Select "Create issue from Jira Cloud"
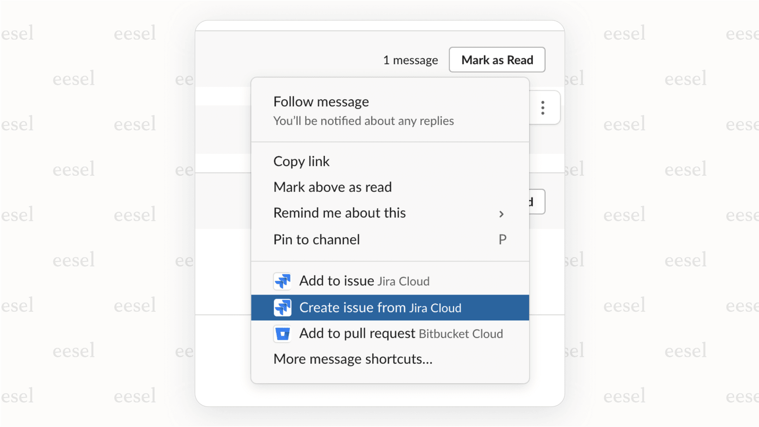This screenshot has width=759, height=427. 380,308
